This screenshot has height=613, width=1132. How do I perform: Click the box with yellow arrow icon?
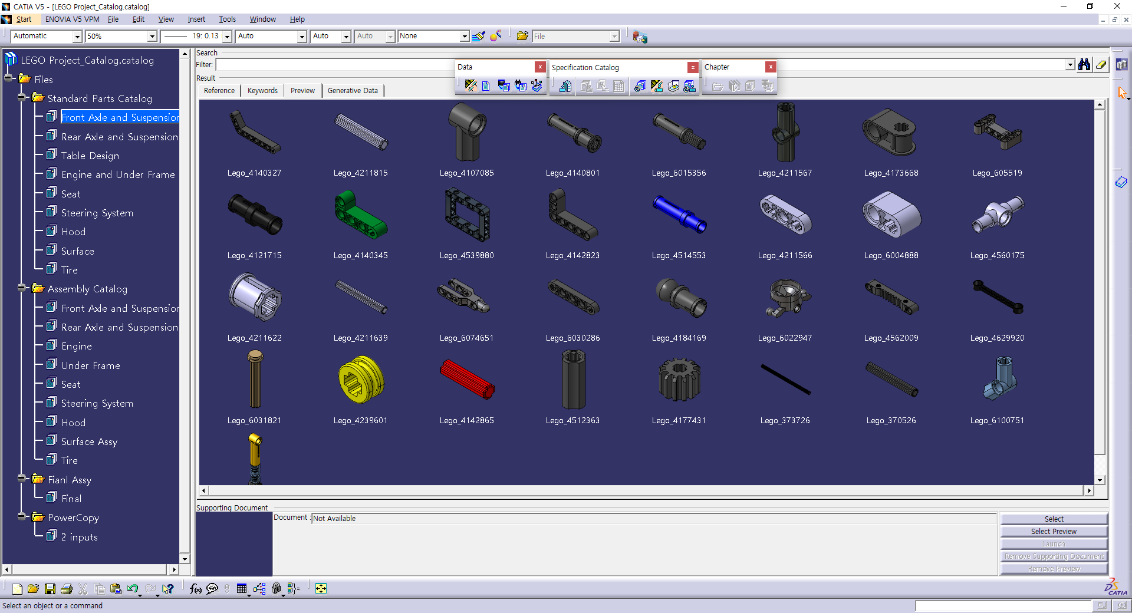point(673,87)
